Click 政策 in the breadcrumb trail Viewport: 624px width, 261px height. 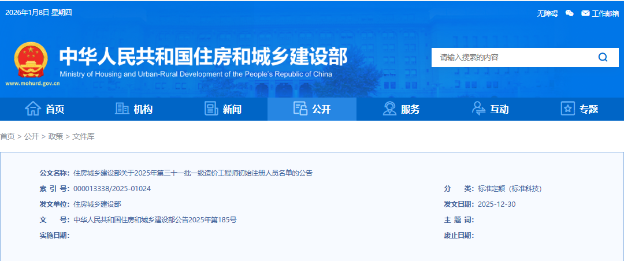55,136
